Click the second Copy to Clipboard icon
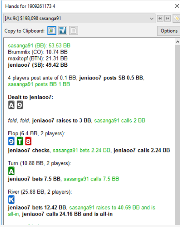 click(x=63, y=31)
